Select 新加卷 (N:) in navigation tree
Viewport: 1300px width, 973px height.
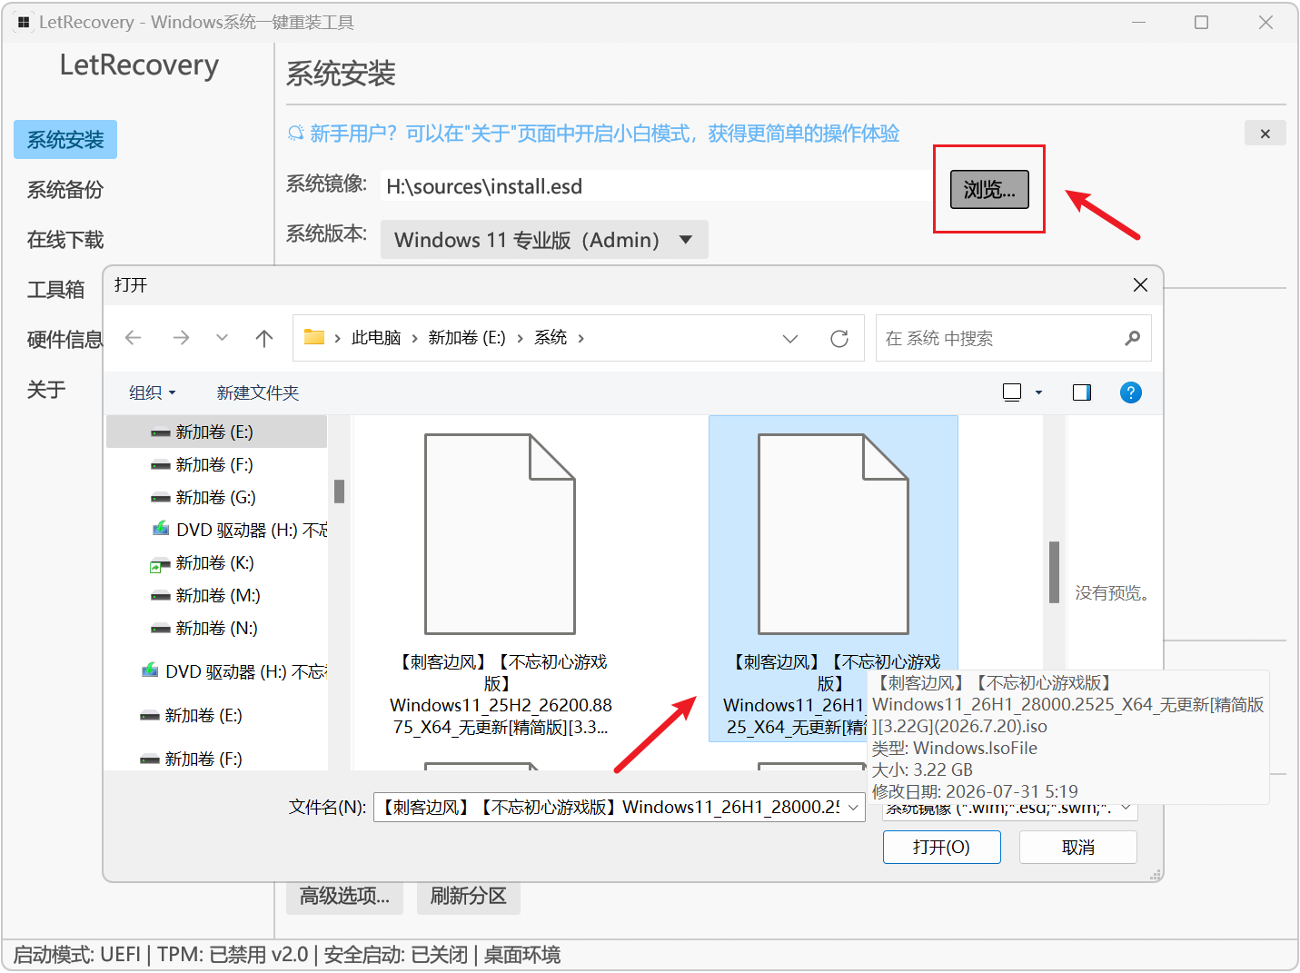click(216, 628)
